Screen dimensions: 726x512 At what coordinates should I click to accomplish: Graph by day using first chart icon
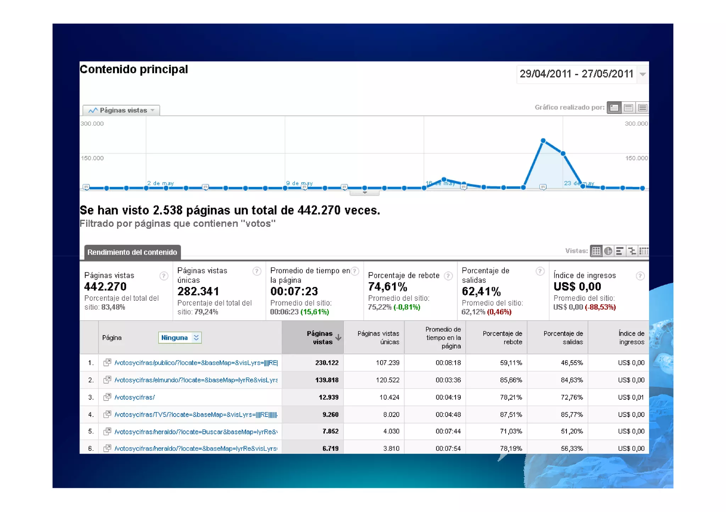click(x=614, y=108)
